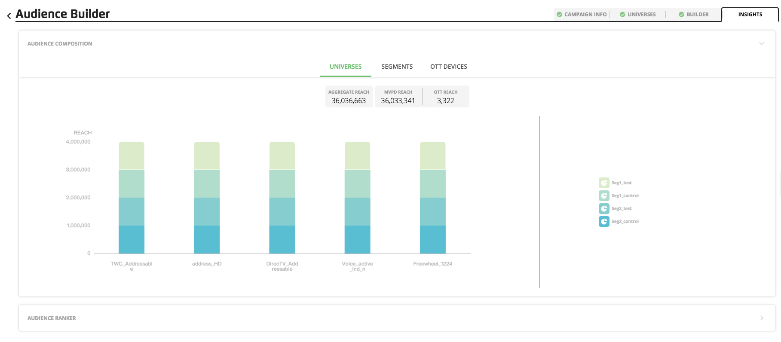Image resolution: width=781 pixels, height=342 pixels.
Task: Click the Audience Builder page title
Action: click(63, 14)
